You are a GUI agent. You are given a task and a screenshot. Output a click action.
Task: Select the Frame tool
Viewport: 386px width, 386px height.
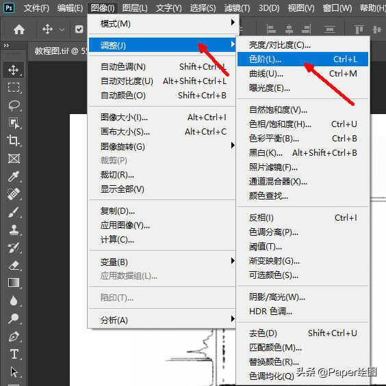pos(14,158)
